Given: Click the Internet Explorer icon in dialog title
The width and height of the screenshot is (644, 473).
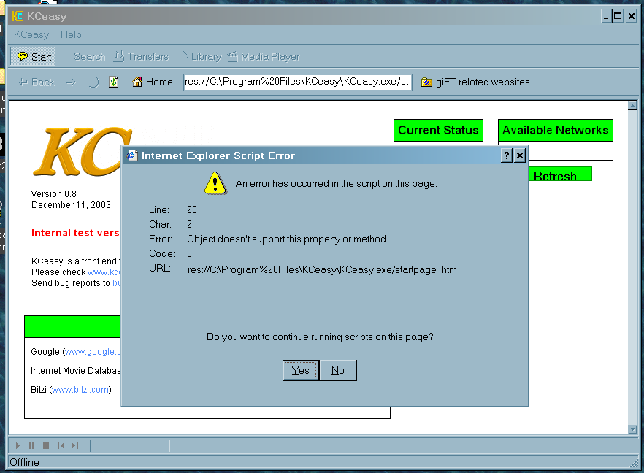Looking at the screenshot, I should 132,155.
